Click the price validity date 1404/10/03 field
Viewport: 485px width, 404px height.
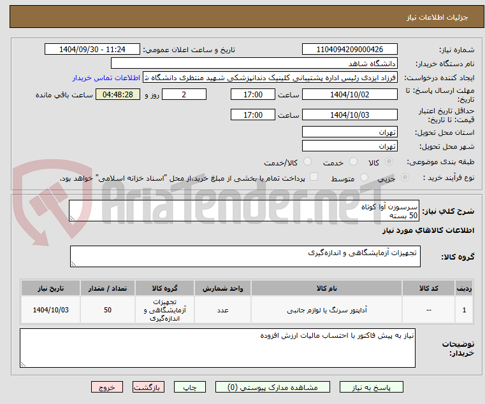(349, 115)
